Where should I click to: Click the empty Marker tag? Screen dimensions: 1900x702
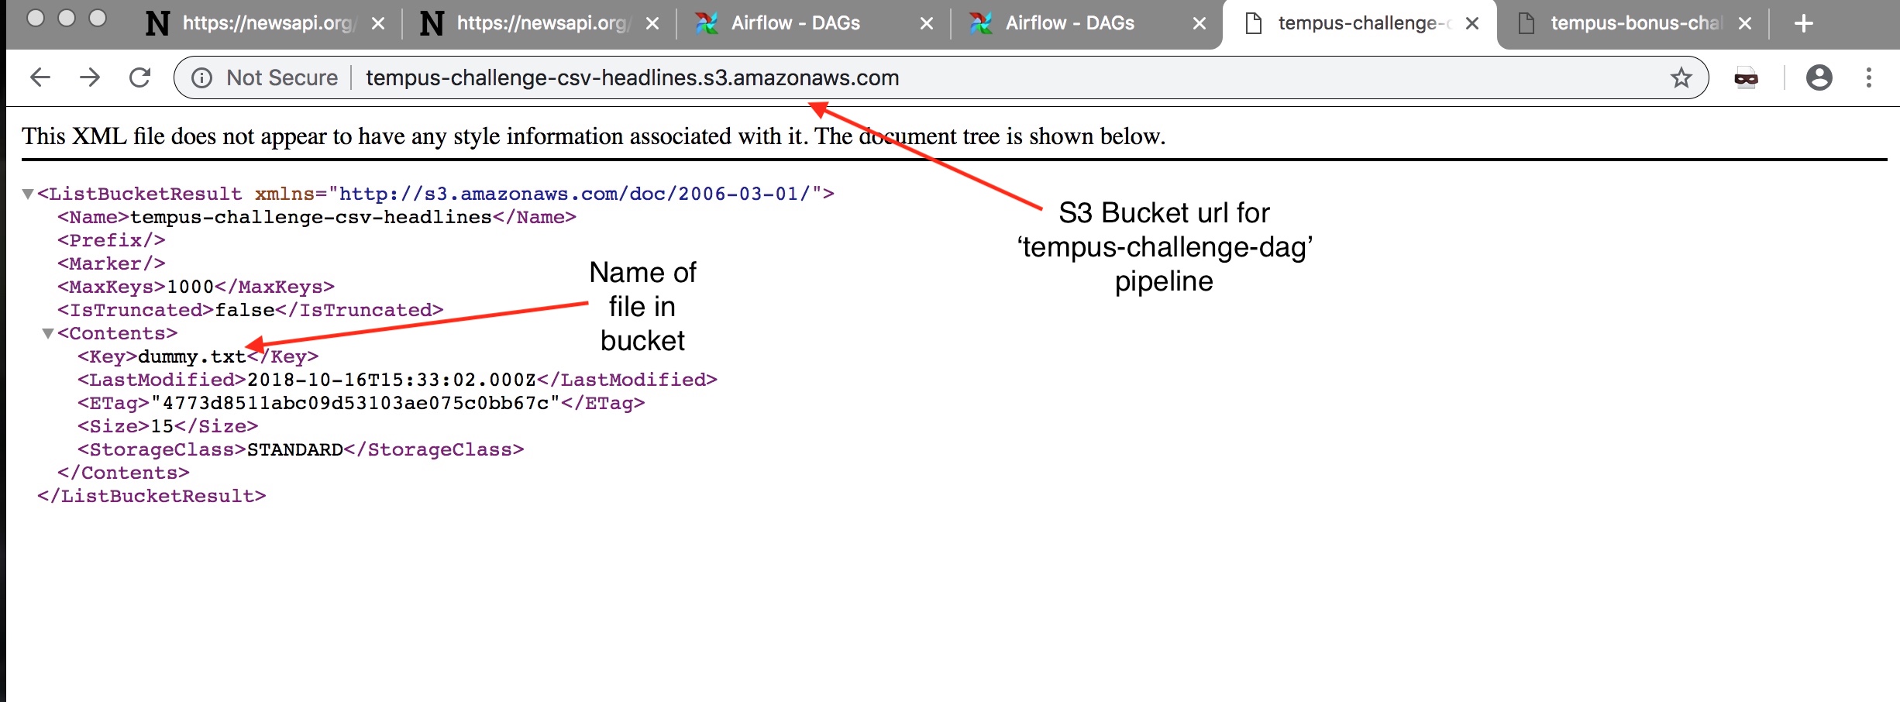112,263
